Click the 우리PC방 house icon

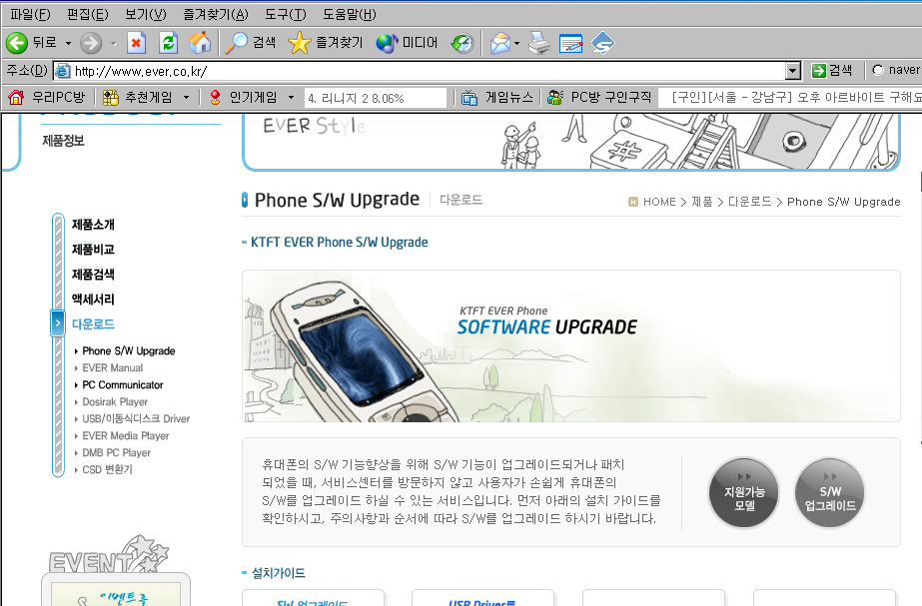point(16,97)
